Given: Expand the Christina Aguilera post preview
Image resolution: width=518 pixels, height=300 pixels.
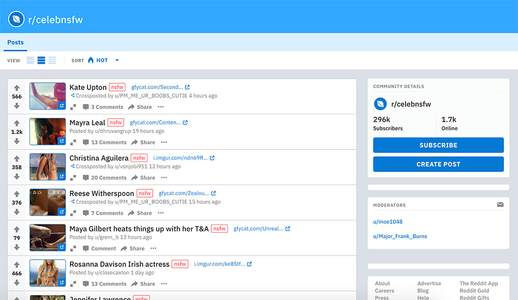Looking at the screenshot, I should click(x=73, y=177).
